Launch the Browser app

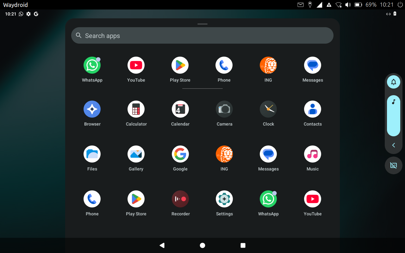[x=92, y=109]
